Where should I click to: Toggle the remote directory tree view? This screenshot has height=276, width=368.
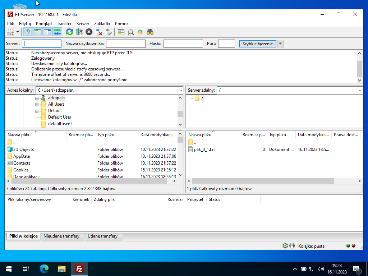coord(48,32)
